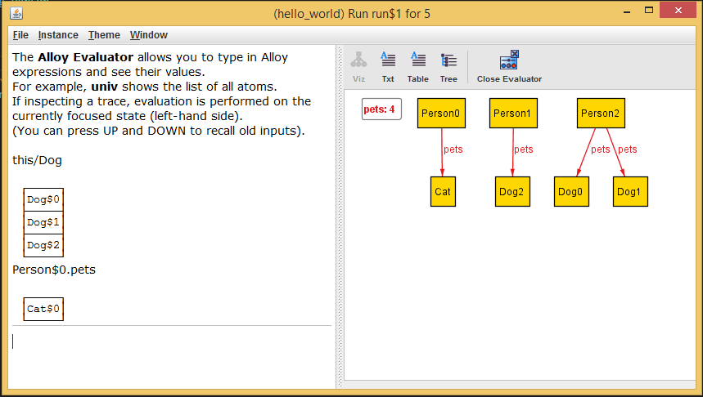Minimize the Alloy window

(x=627, y=11)
